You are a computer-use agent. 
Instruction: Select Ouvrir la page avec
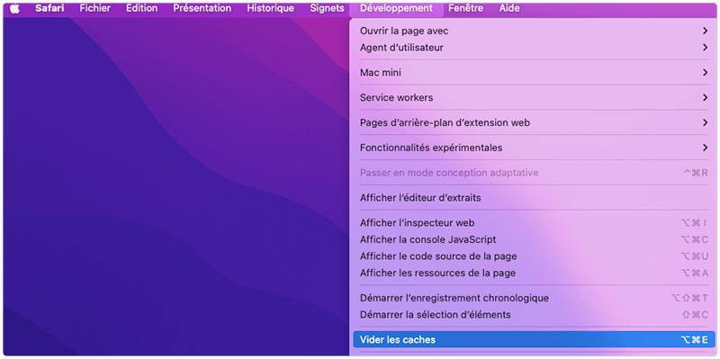(x=534, y=31)
